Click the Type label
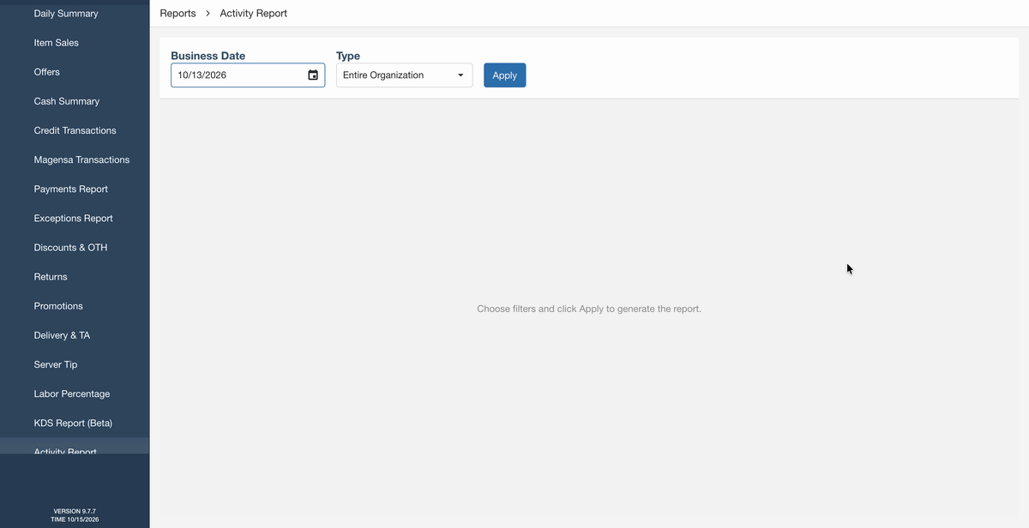This screenshot has height=528, width=1029. (x=348, y=56)
